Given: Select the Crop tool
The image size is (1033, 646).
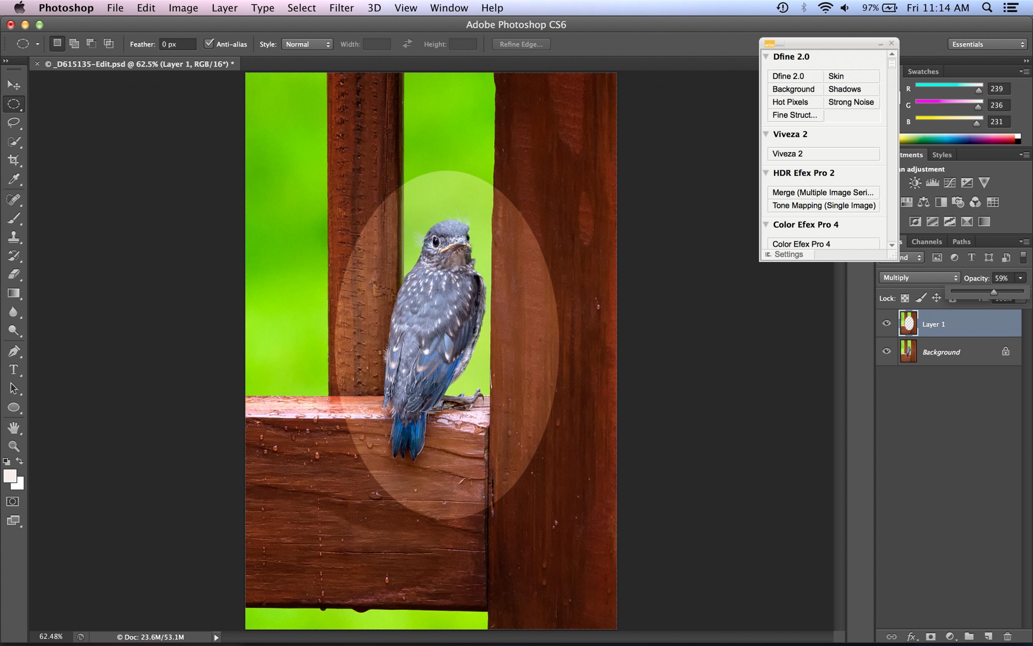Looking at the screenshot, I should click(x=14, y=160).
